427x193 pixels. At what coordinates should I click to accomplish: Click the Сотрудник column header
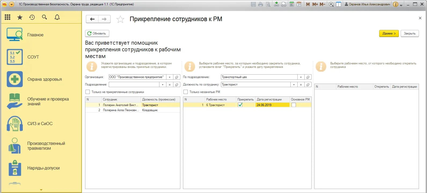(x=121, y=99)
